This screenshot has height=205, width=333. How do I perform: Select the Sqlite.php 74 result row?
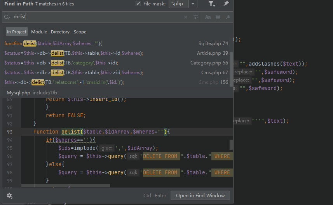[x=116, y=43]
